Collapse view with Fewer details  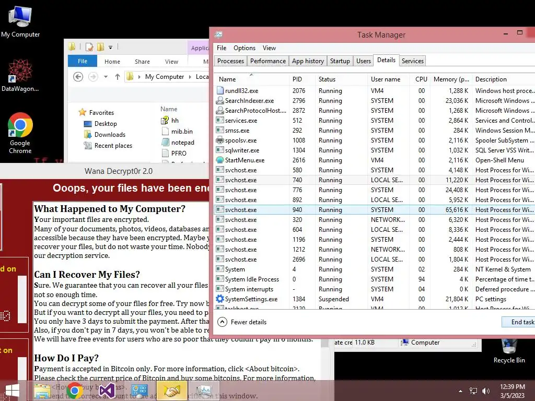242,322
